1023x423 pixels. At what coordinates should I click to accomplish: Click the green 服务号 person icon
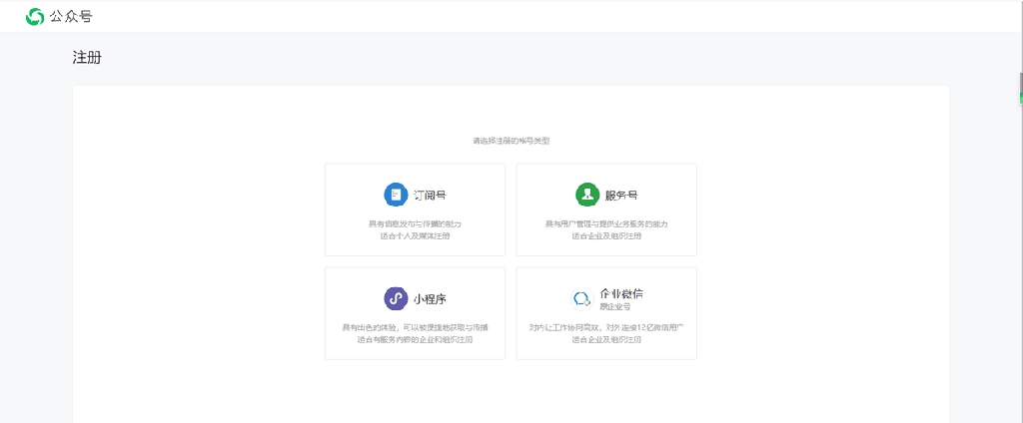pos(587,195)
